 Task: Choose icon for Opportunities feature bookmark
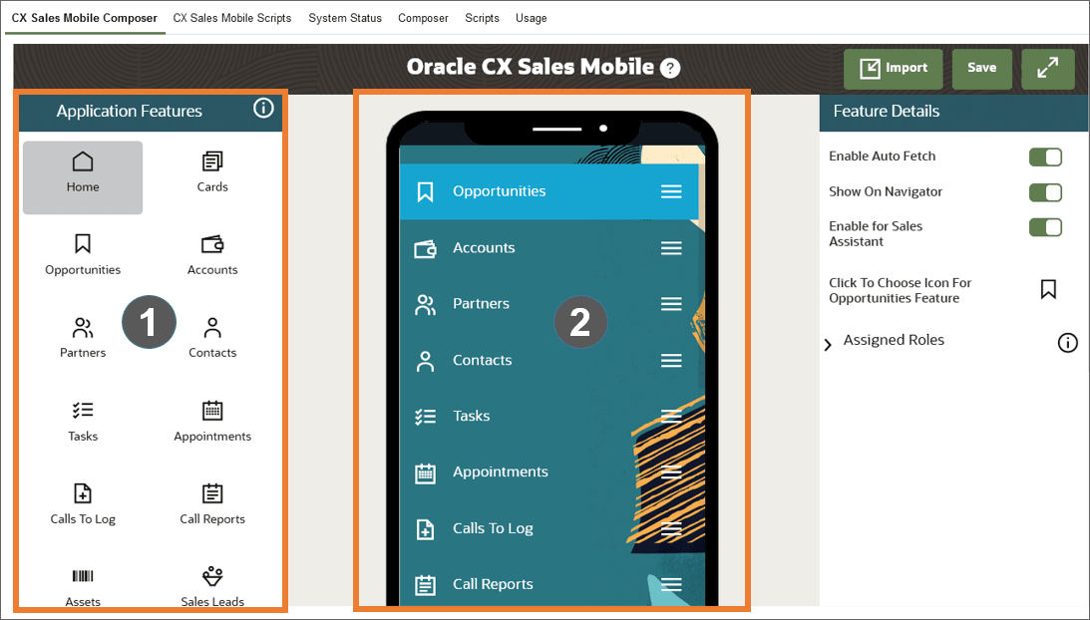tap(1048, 289)
